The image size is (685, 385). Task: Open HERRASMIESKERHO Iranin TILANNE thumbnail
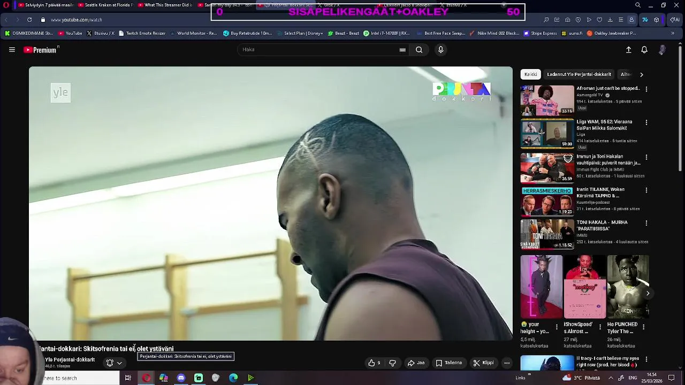pyautogui.click(x=547, y=201)
